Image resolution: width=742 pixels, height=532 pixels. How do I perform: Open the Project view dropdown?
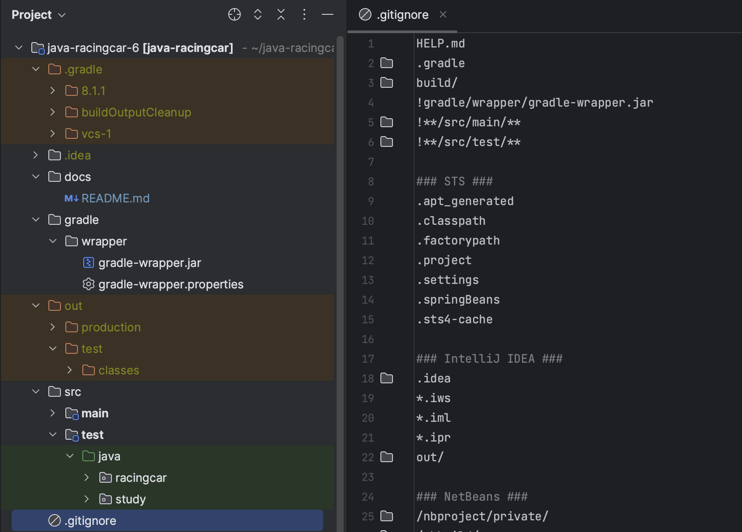38,15
